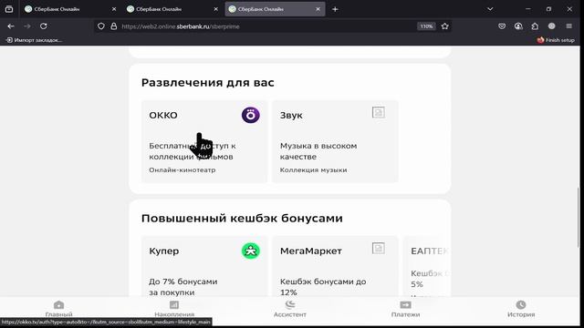Click the page vertical scrollbar thumb
The image size is (584, 328).
pyautogui.click(x=579, y=217)
